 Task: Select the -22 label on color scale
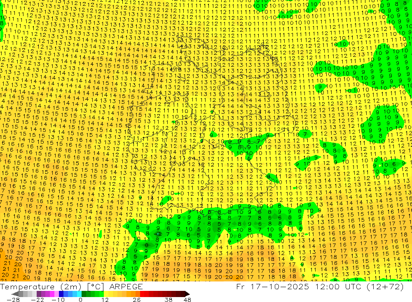point(37,300)
